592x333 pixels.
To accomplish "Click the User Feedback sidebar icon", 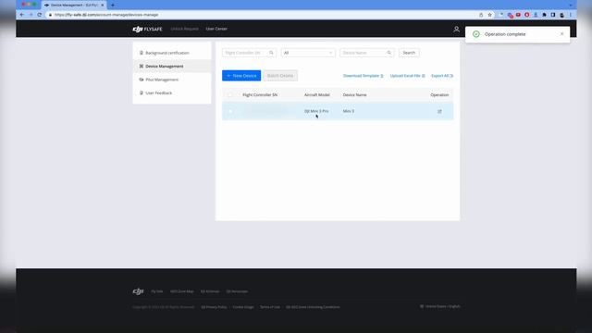I will [x=142, y=92].
